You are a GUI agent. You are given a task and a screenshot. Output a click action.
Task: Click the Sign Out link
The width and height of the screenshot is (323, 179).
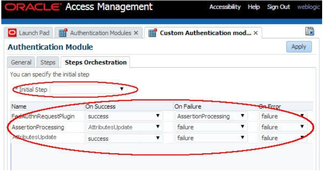pos(279,7)
